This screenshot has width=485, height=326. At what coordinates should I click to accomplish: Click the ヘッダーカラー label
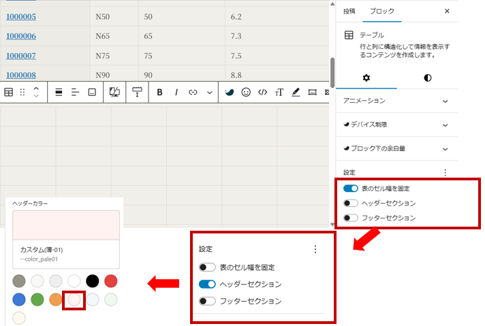point(30,203)
